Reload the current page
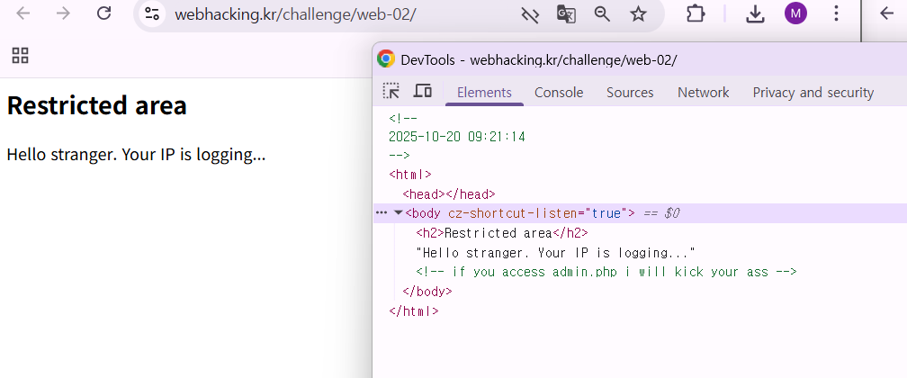 [103, 13]
